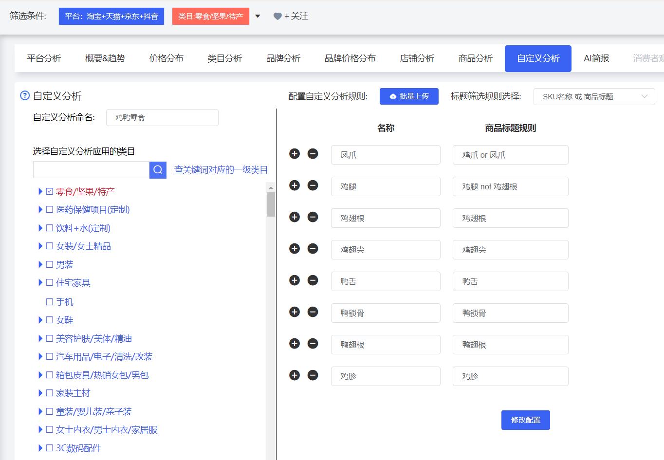Click the 批量上传 button
Image resolution: width=664 pixels, height=460 pixels.
409,96
